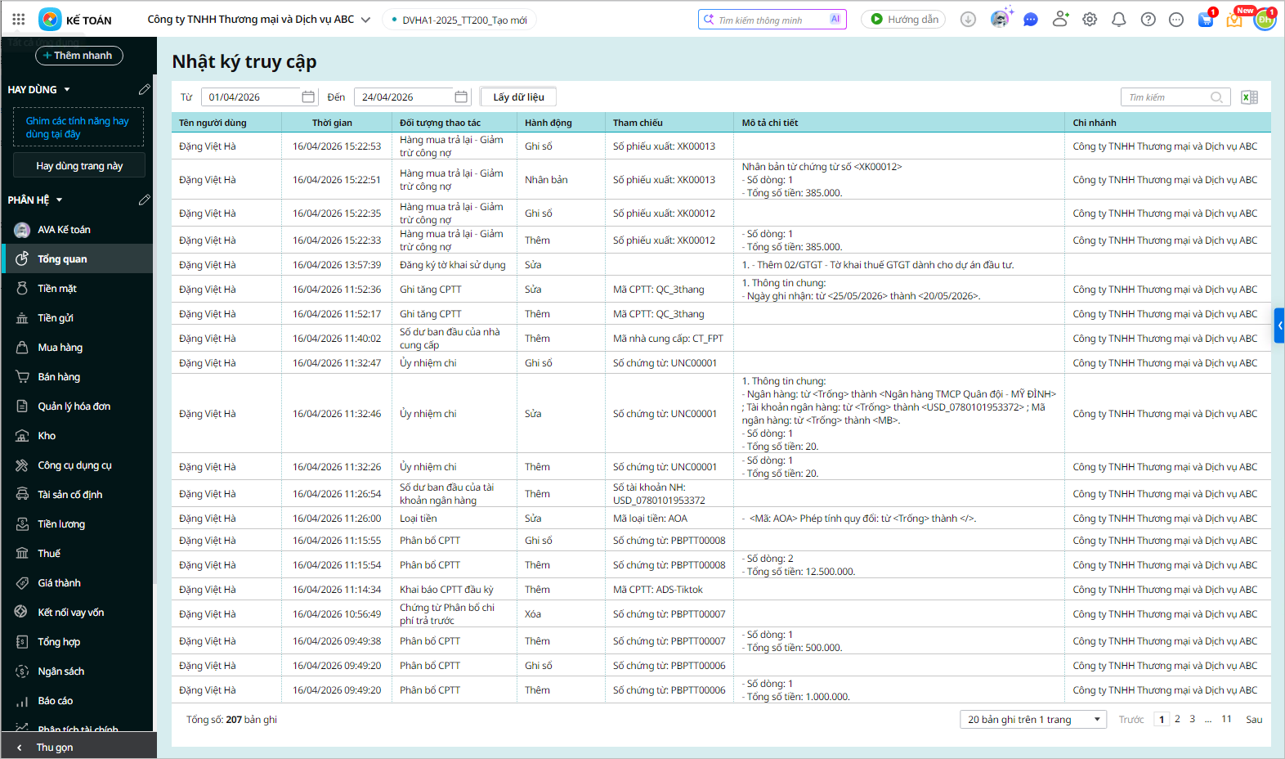Open the Từ date calendar picker
The width and height of the screenshot is (1285, 759).
coord(308,97)
